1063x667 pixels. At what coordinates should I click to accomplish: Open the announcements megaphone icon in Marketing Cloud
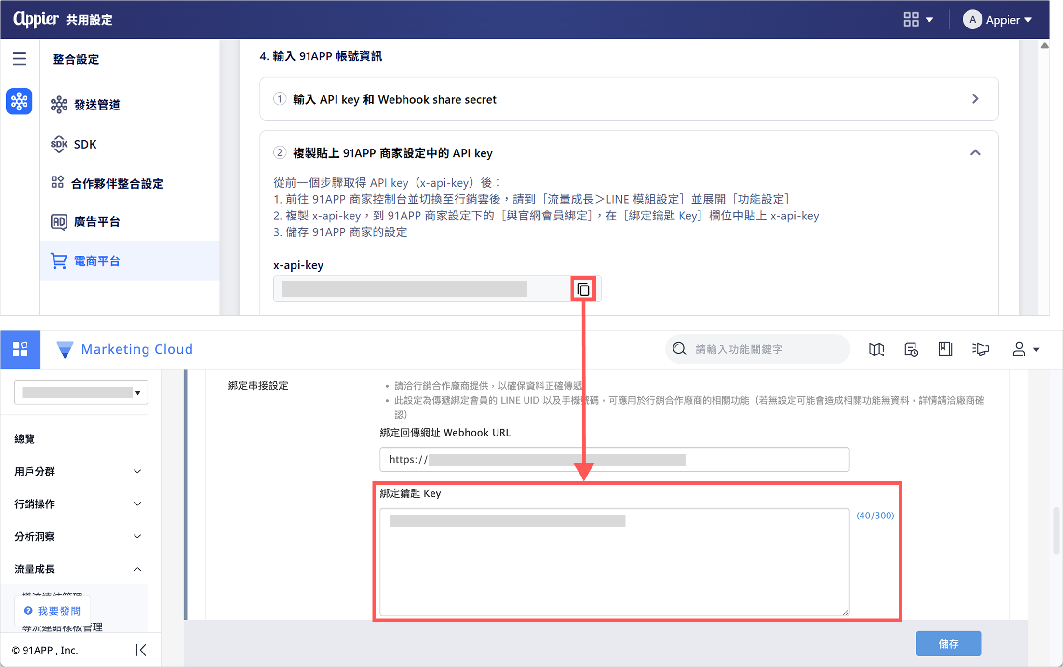pyautogui.click(x=980, y=349)
